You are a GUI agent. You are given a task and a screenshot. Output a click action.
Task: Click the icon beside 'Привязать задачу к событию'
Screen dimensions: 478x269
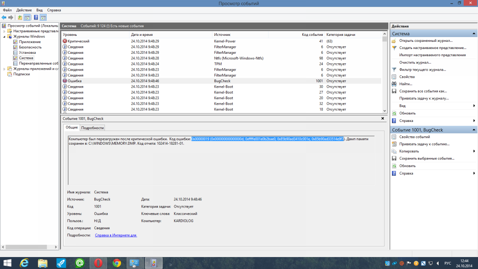394,144
